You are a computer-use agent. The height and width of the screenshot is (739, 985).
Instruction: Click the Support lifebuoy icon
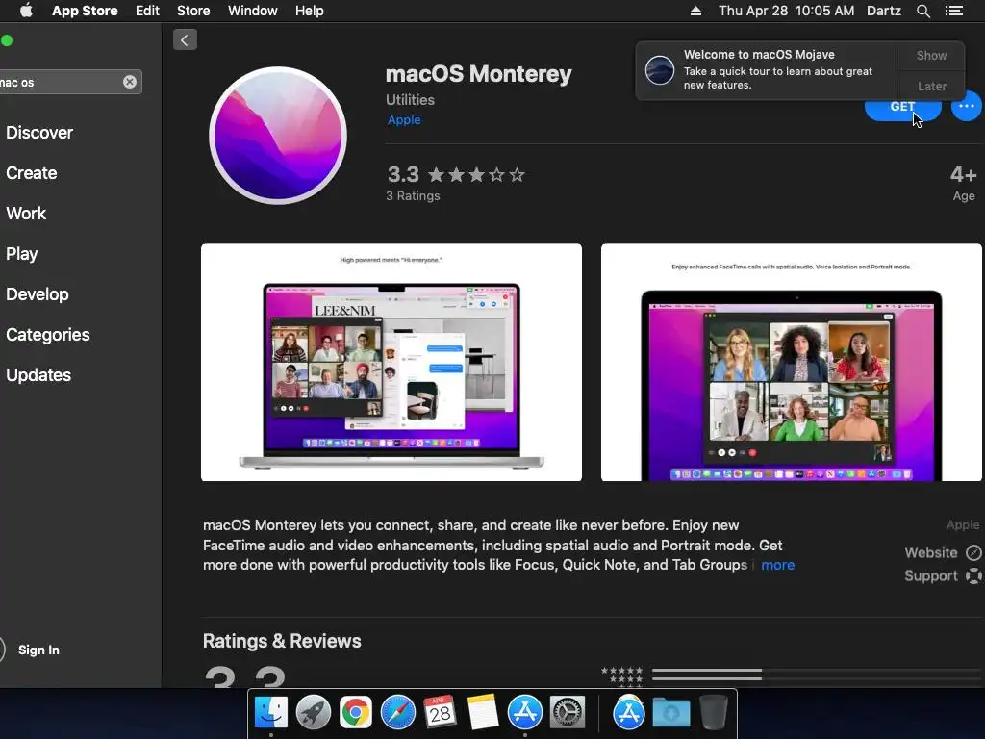coord(973,575)
